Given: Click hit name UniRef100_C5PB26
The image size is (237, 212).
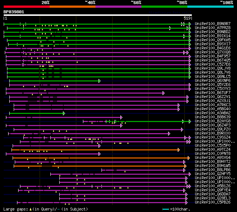Looking at the screenshot, I should (213, 202).
